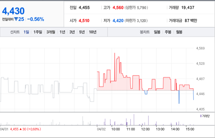Viewport: 215px width, 138px height.
Task: Select the 3년 chart range
Action: point(72,32)
